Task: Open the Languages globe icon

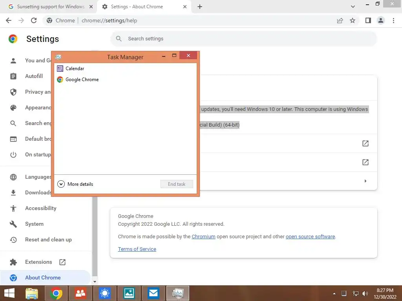Action: tap(13, 177)
